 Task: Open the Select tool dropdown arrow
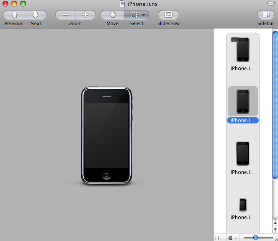tap(144, 15)
